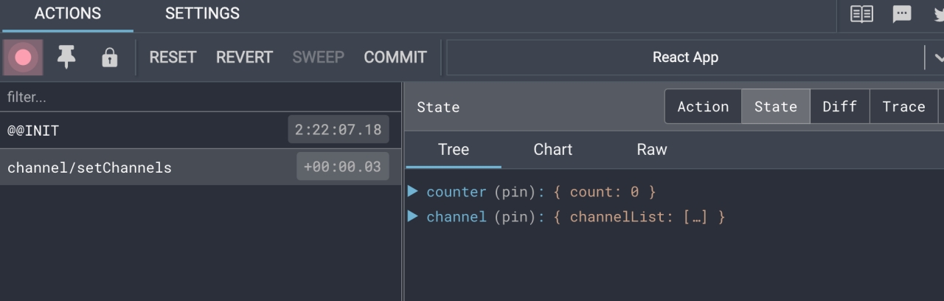Switch inspector to Action view
Viewport: 944px width, 301px height.
point(703,107)
